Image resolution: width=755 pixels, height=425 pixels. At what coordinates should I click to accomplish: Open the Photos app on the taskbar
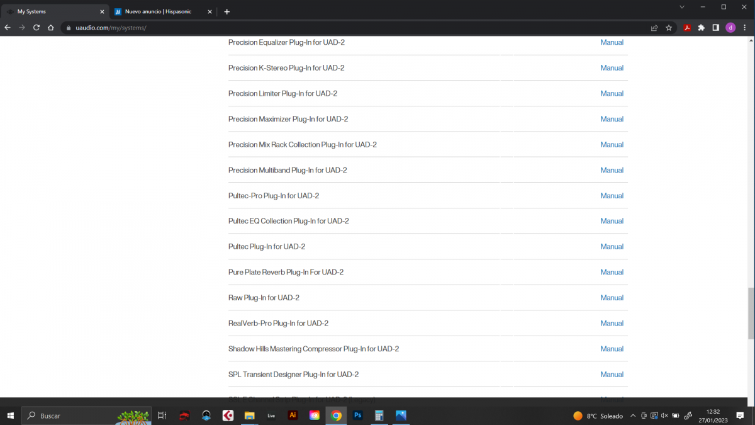[x=401, y=416]
